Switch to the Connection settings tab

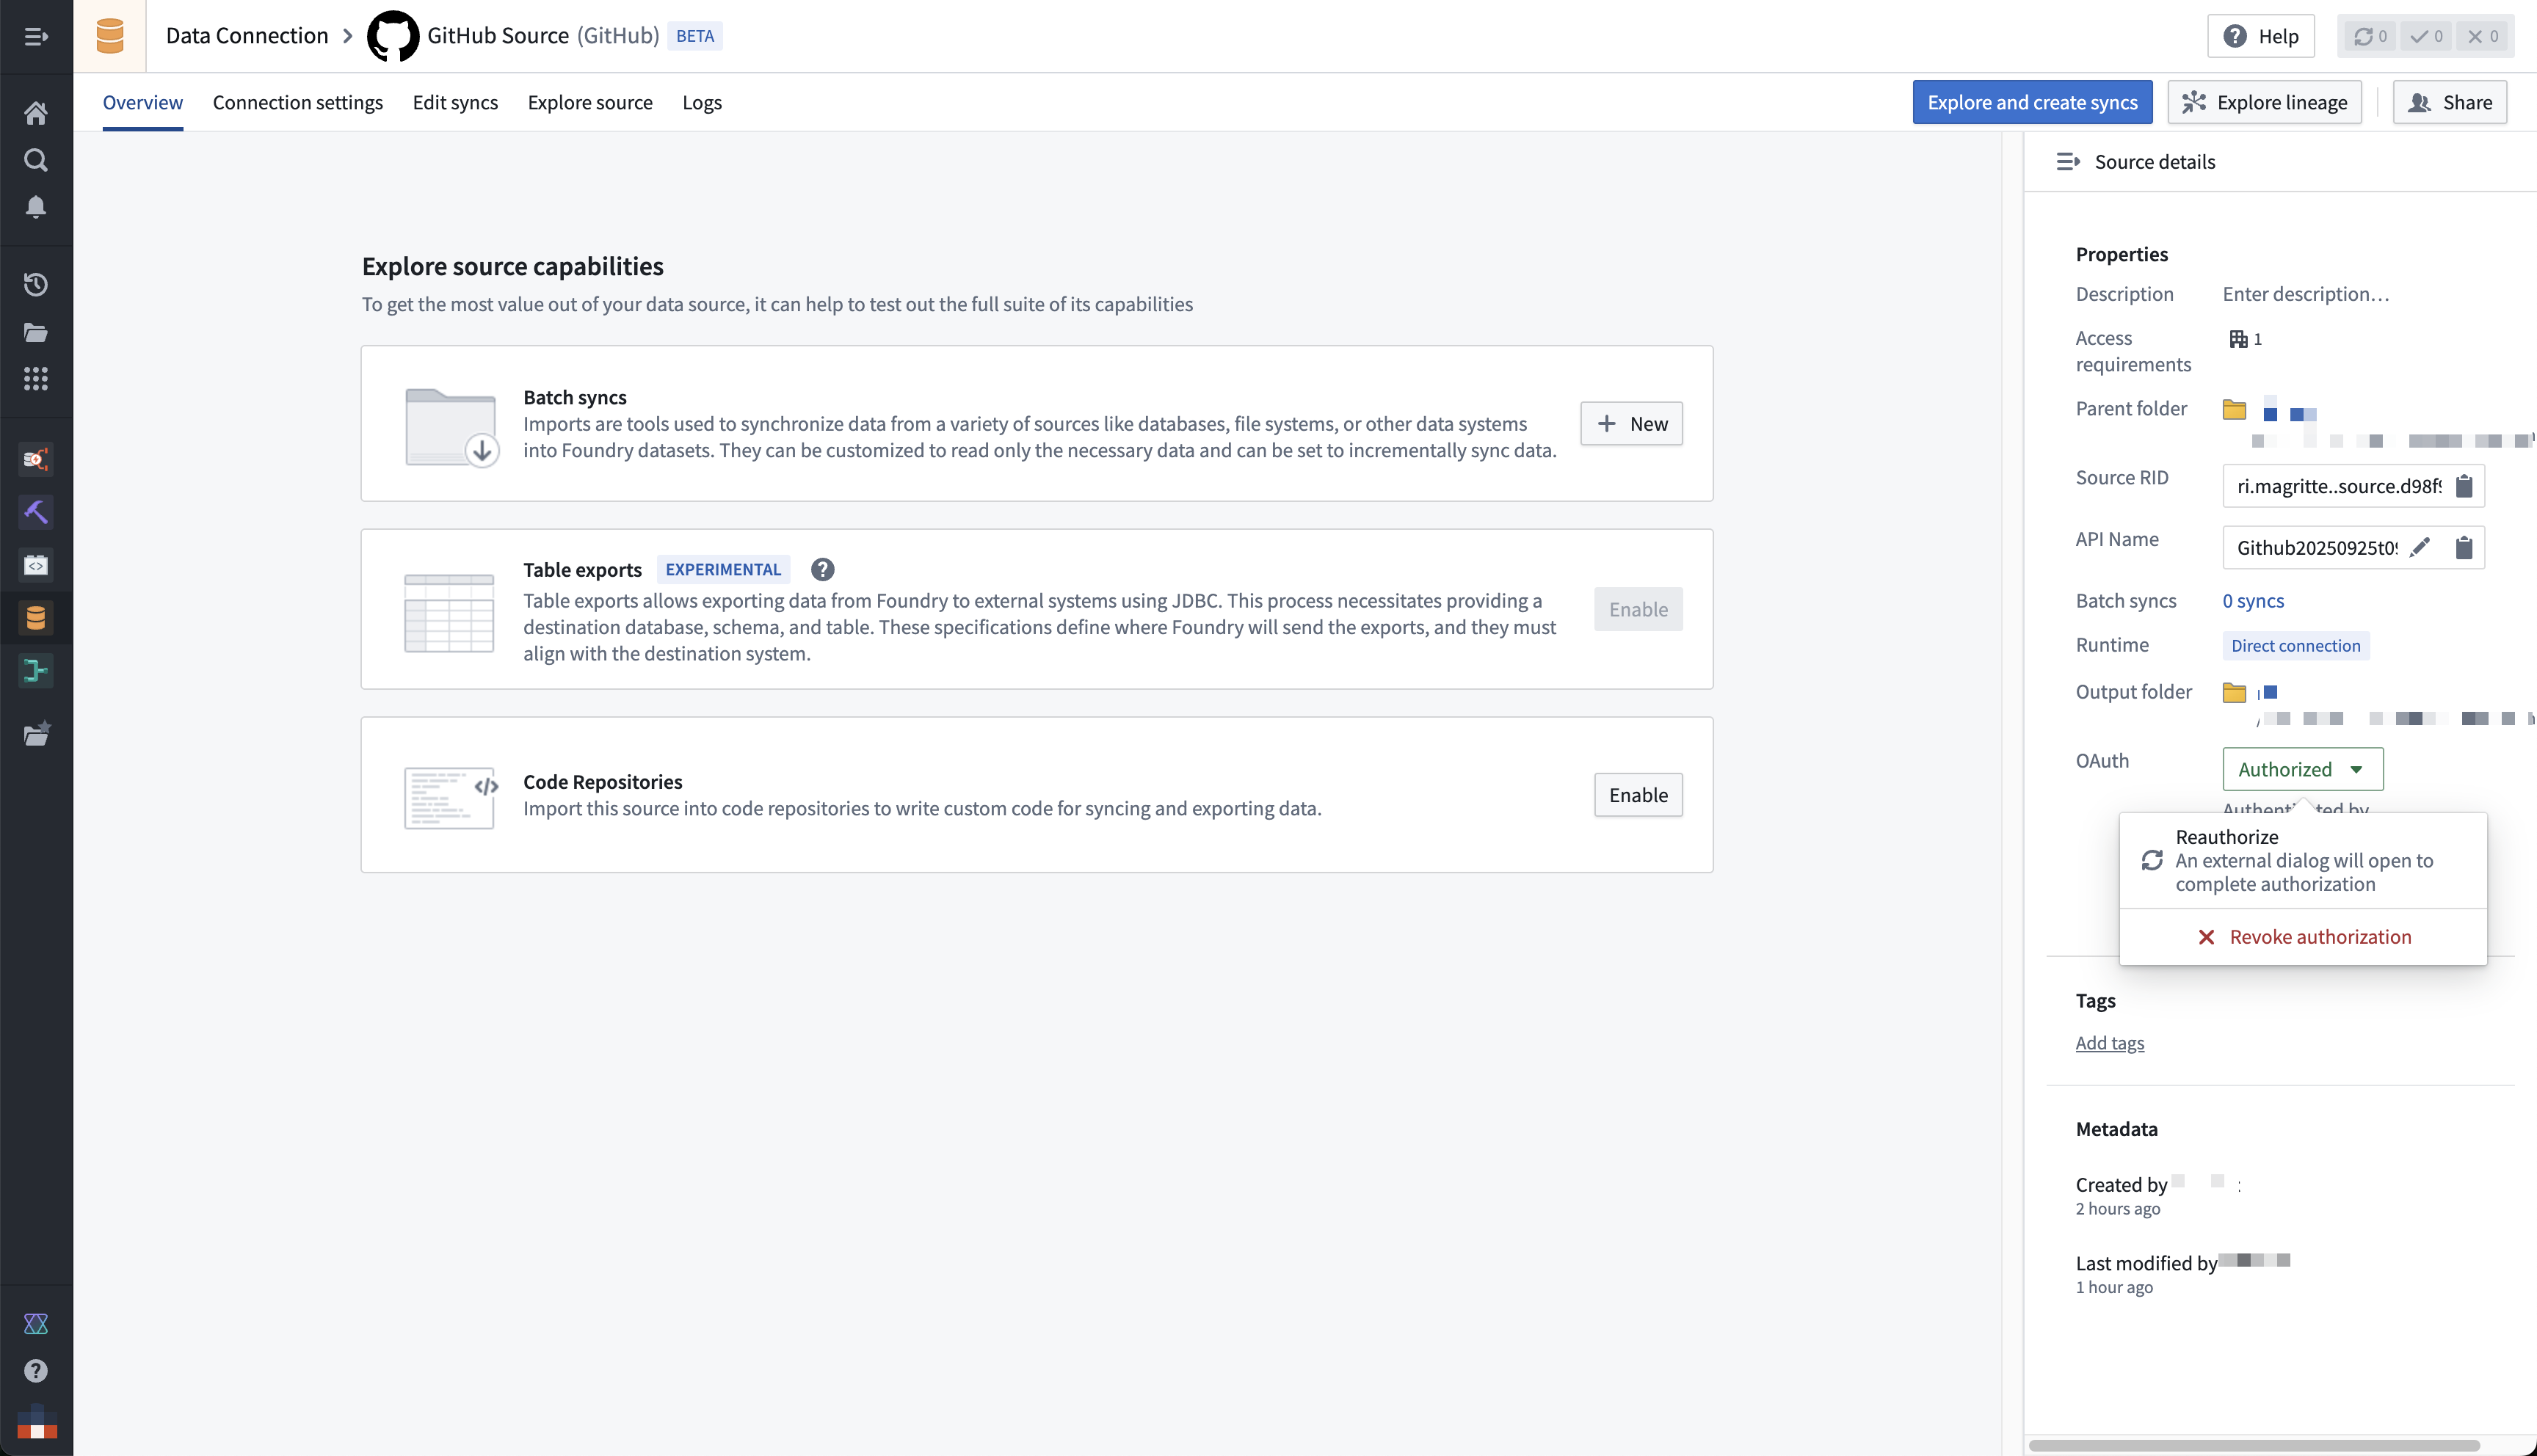(297, 102)
